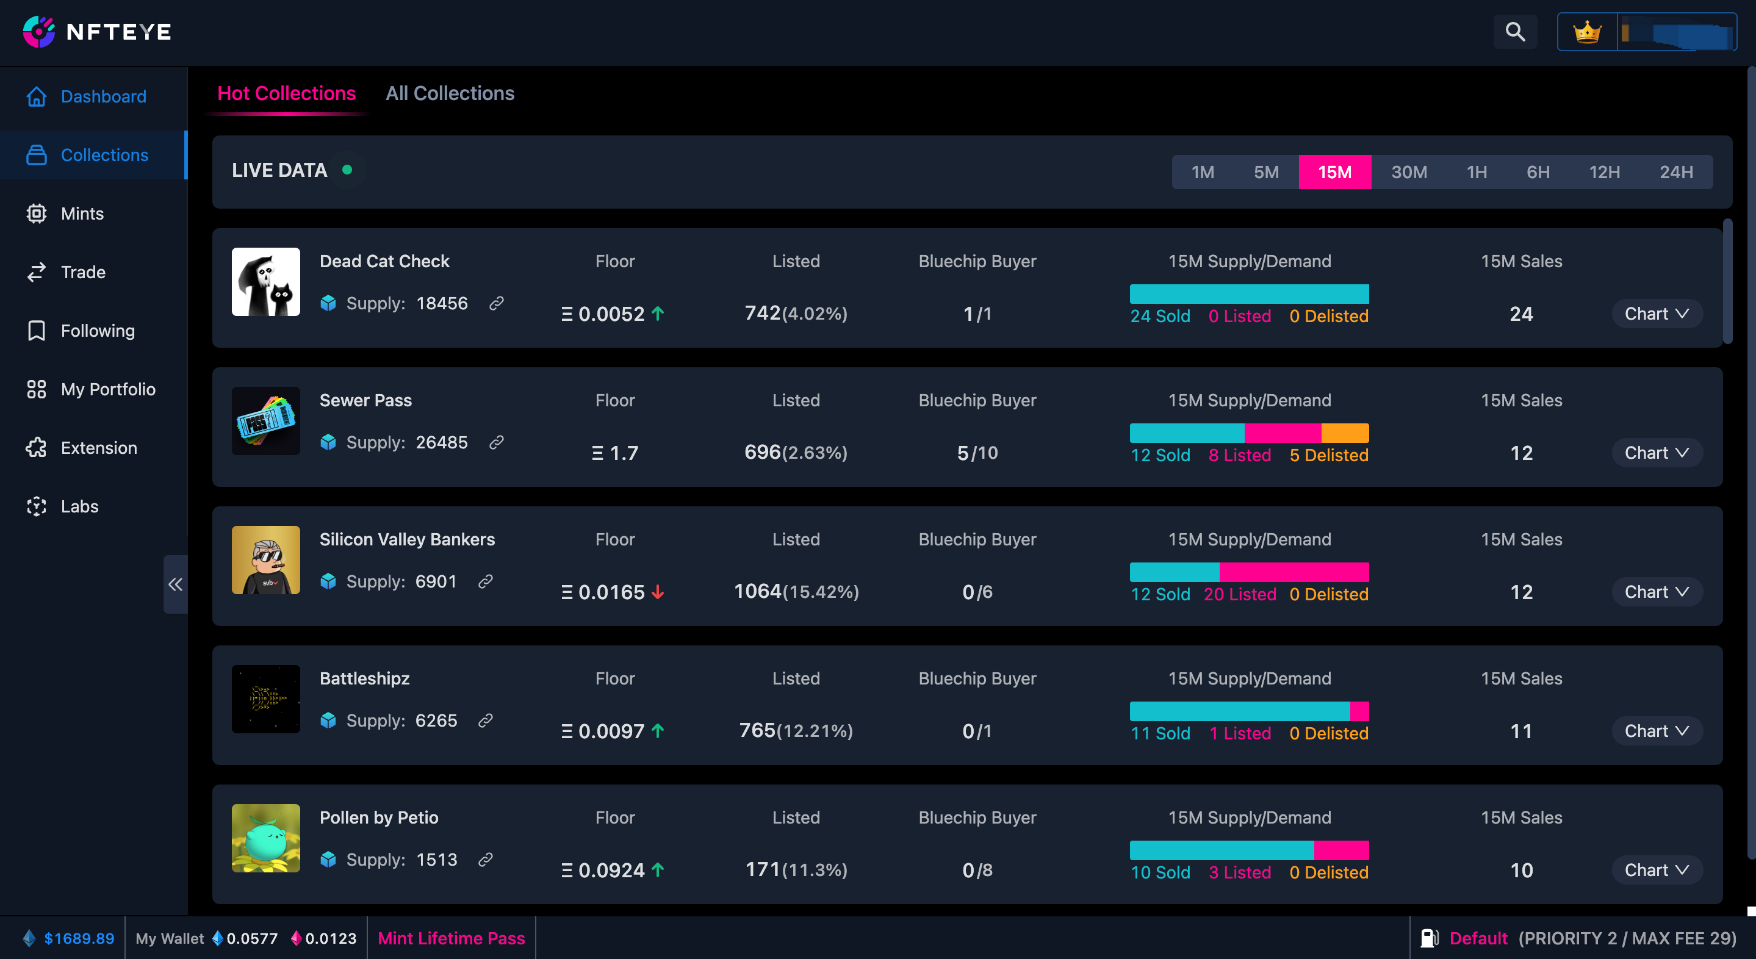Viewport: 1756px width, 959px height.
Task: Click the gold crown icon
Action: (1587, 31)
